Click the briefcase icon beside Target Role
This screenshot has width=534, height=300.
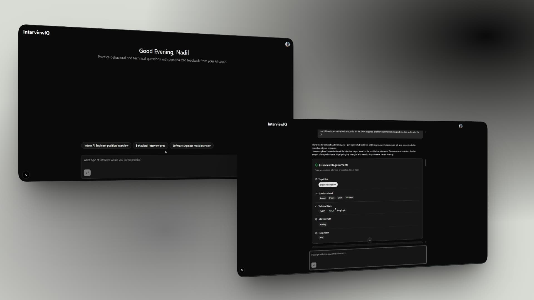(x=316, y=179)
